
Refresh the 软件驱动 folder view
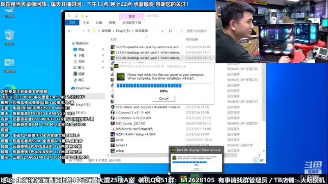[x=170, y=31]
